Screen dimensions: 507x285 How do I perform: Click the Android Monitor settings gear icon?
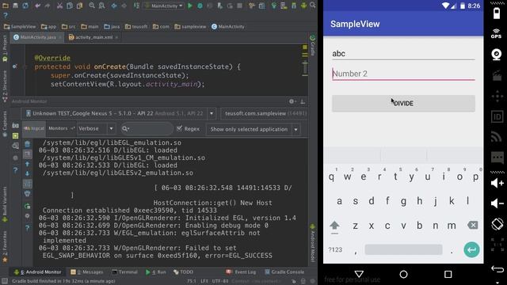(x=292, y=101)
